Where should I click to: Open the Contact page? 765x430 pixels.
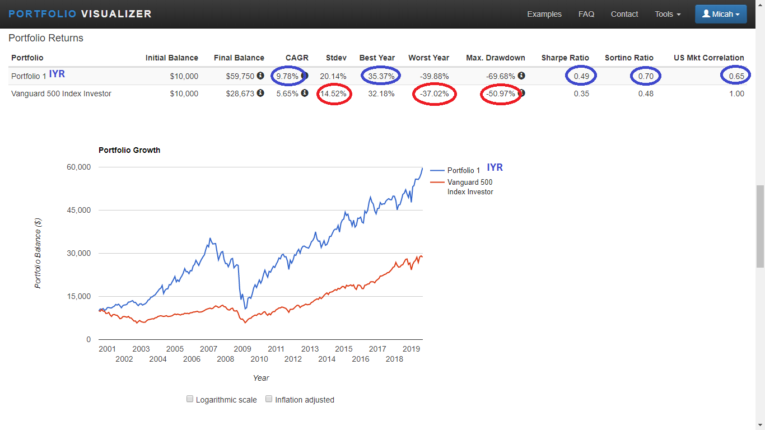(624, 14)
